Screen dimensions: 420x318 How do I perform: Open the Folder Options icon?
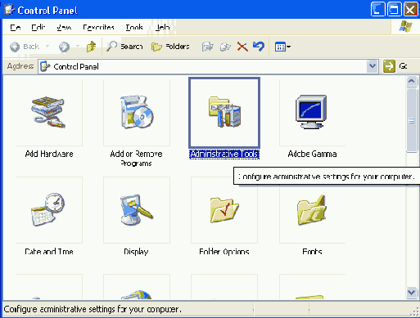pyautogui.click(x=224, y=210)
